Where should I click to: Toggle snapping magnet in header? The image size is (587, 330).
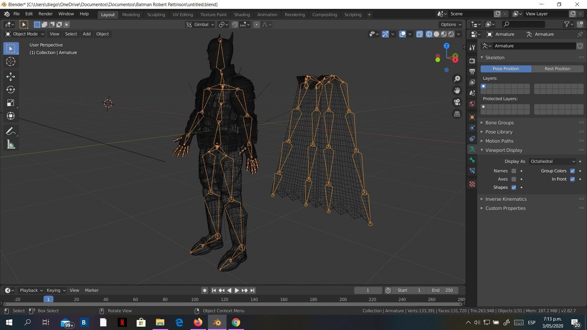click(x=235, y=24)
